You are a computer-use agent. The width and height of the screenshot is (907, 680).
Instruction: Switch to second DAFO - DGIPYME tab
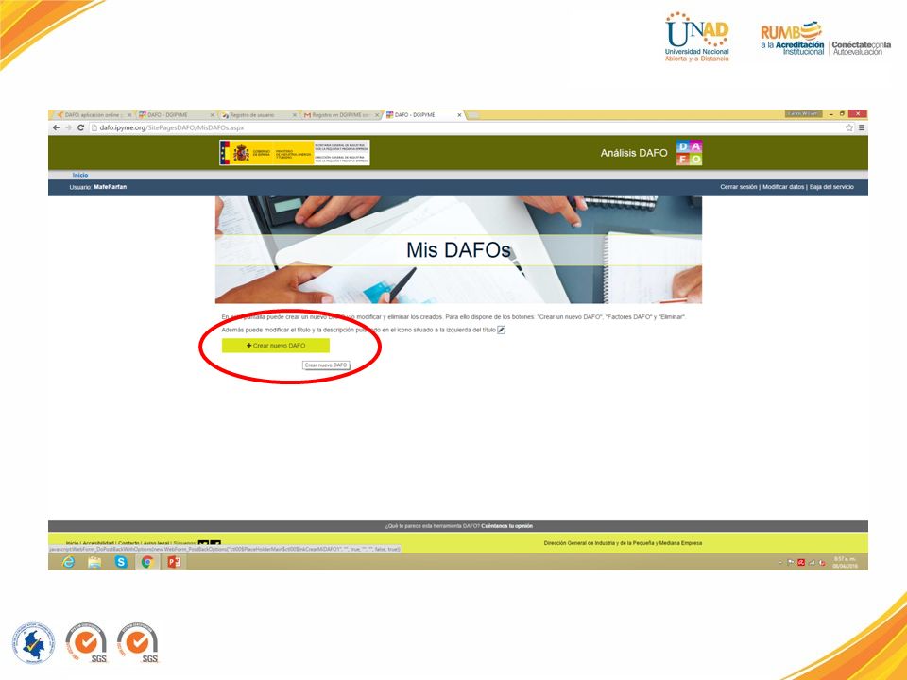coord(176,115)
